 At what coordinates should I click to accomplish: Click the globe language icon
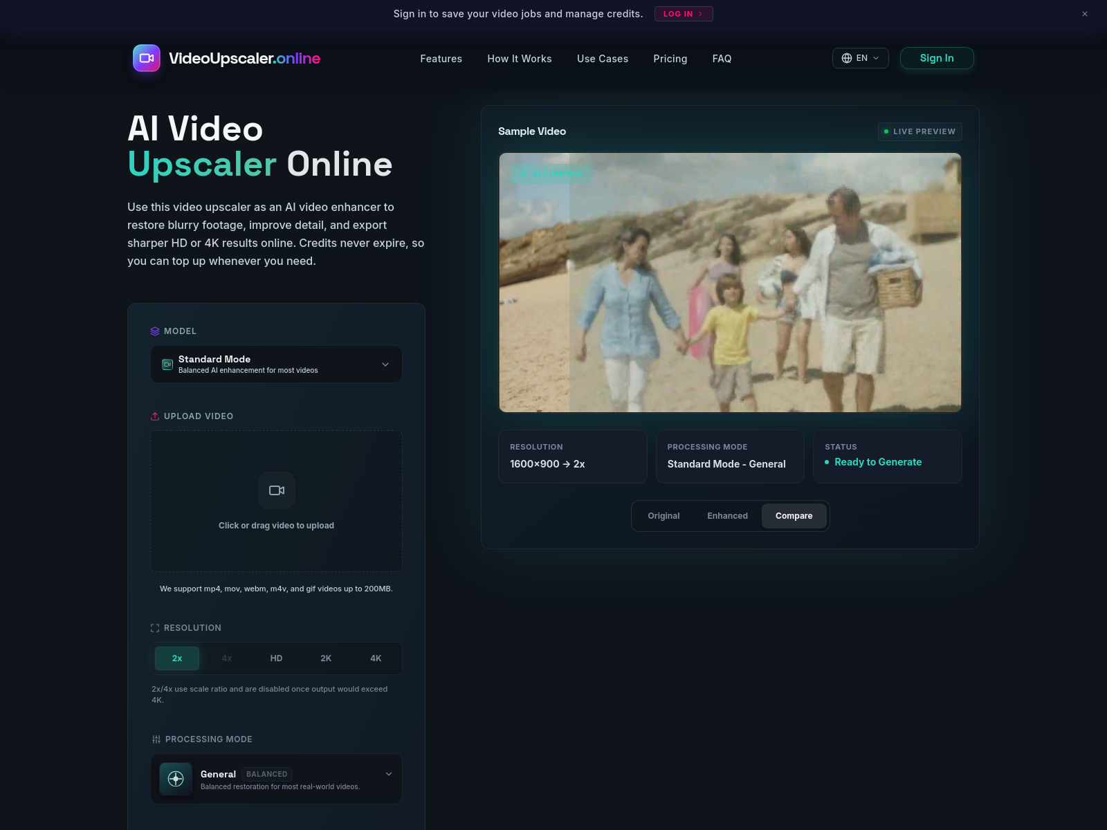pyautogui.click(x=846, y=58)
